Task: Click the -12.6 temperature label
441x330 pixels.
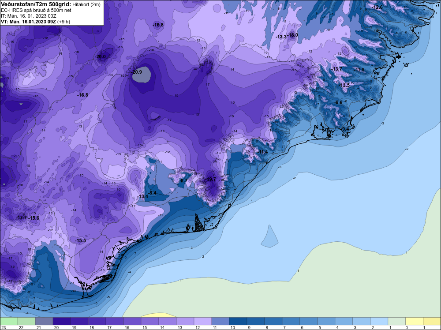Action: (x=377, y=7)
